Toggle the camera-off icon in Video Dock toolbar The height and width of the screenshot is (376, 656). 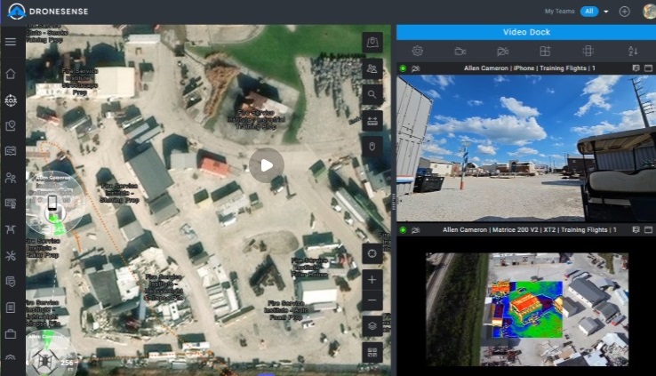503,51
